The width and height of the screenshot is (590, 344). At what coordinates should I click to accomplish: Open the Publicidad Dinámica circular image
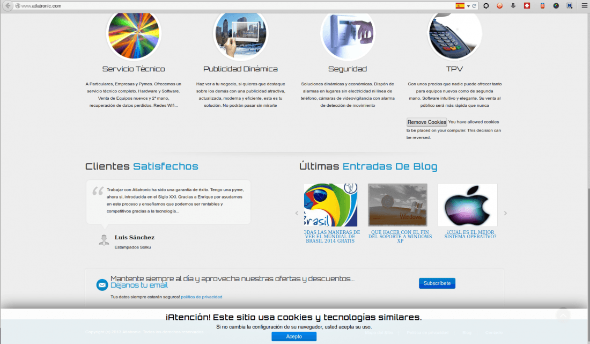pyautogui.click(x=241, y=35)
